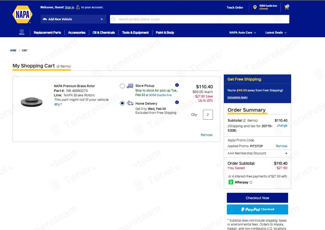Open Track Order link
The height and width of the screenshot is (230, 325).
(235, 7)
